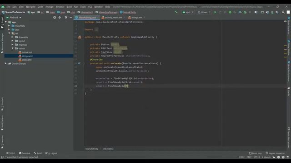Open the Build Variants side tab
The width and height of the screenshot is (291, 163).
(x=2, y=123)
